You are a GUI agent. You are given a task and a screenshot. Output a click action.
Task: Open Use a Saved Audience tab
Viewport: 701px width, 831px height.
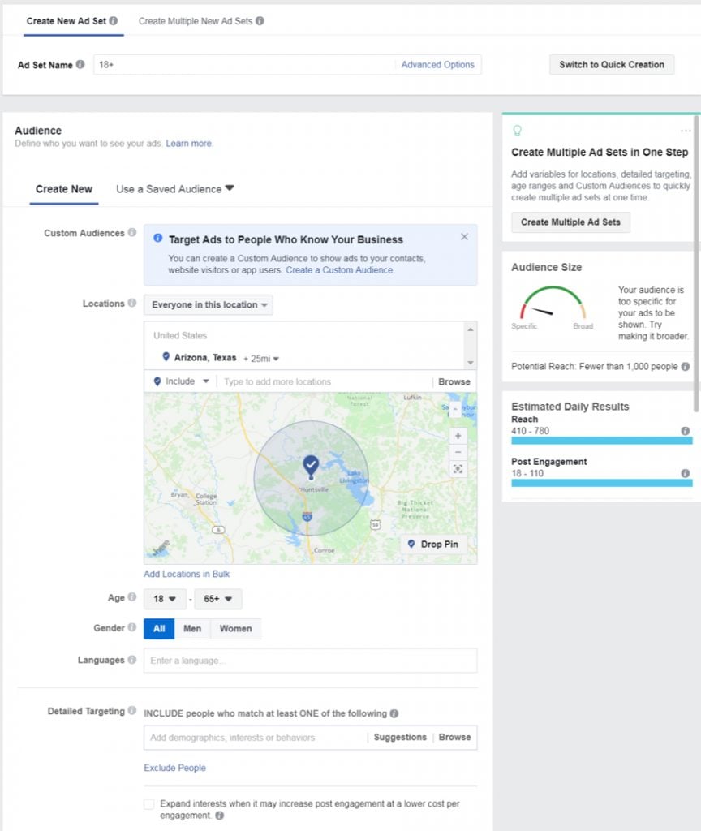coord(174,189)
